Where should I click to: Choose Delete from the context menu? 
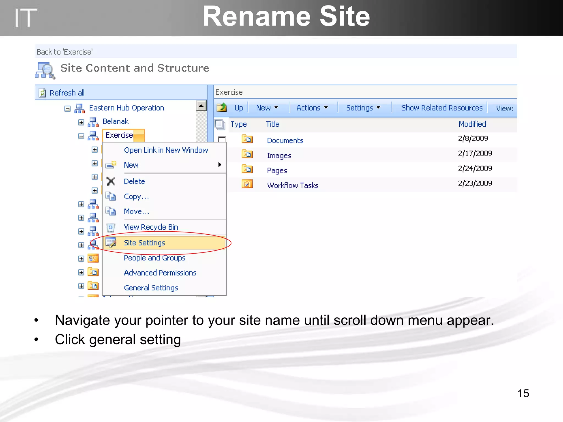pyautogui.click(x=134, y=181)
